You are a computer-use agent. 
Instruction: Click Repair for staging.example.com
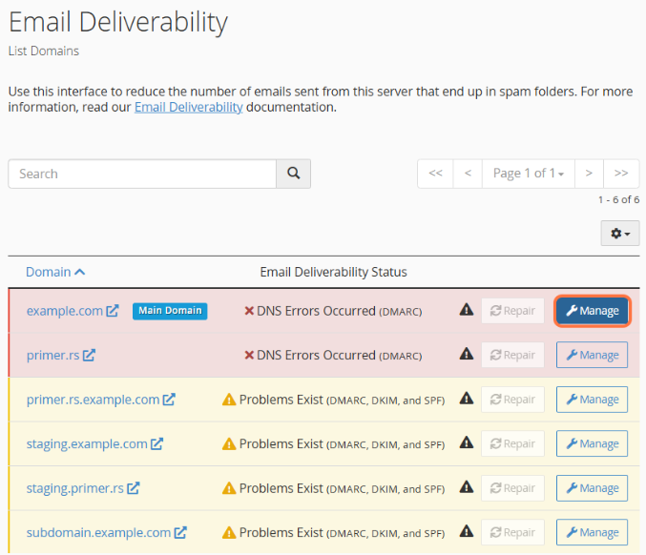click(x=512, y=443)
